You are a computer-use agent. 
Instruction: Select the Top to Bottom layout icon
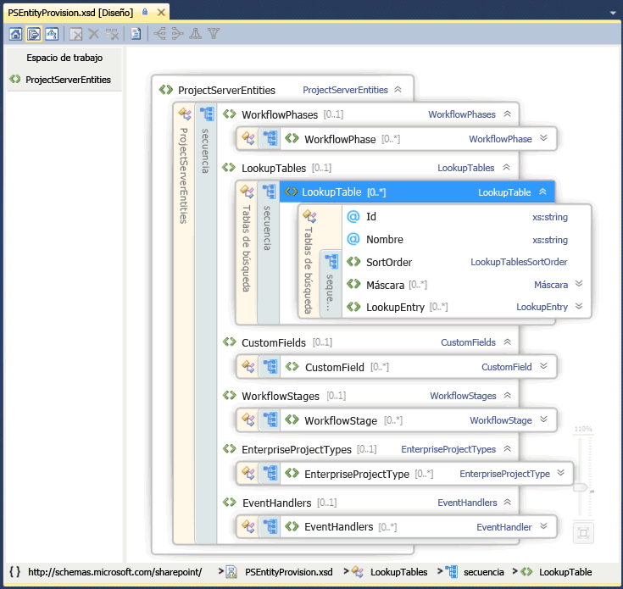point(196,34)
